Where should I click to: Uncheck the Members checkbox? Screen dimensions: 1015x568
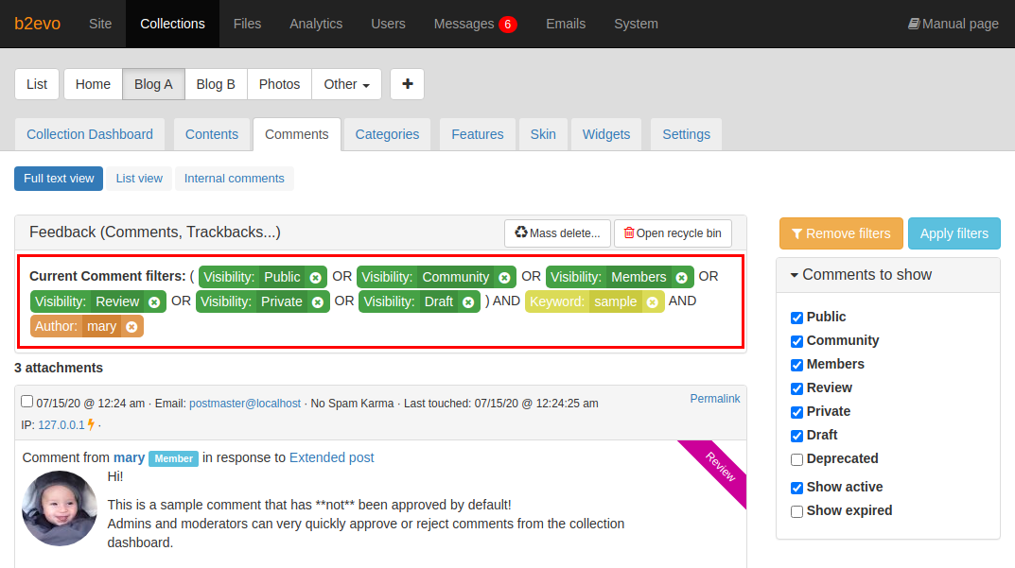coord(796,365)
